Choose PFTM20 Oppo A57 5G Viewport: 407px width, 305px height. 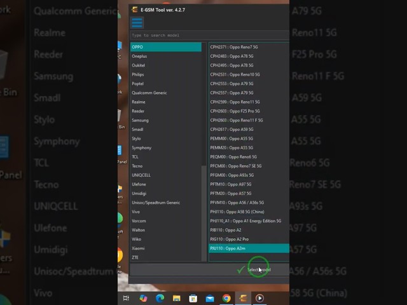click(249, 193)
